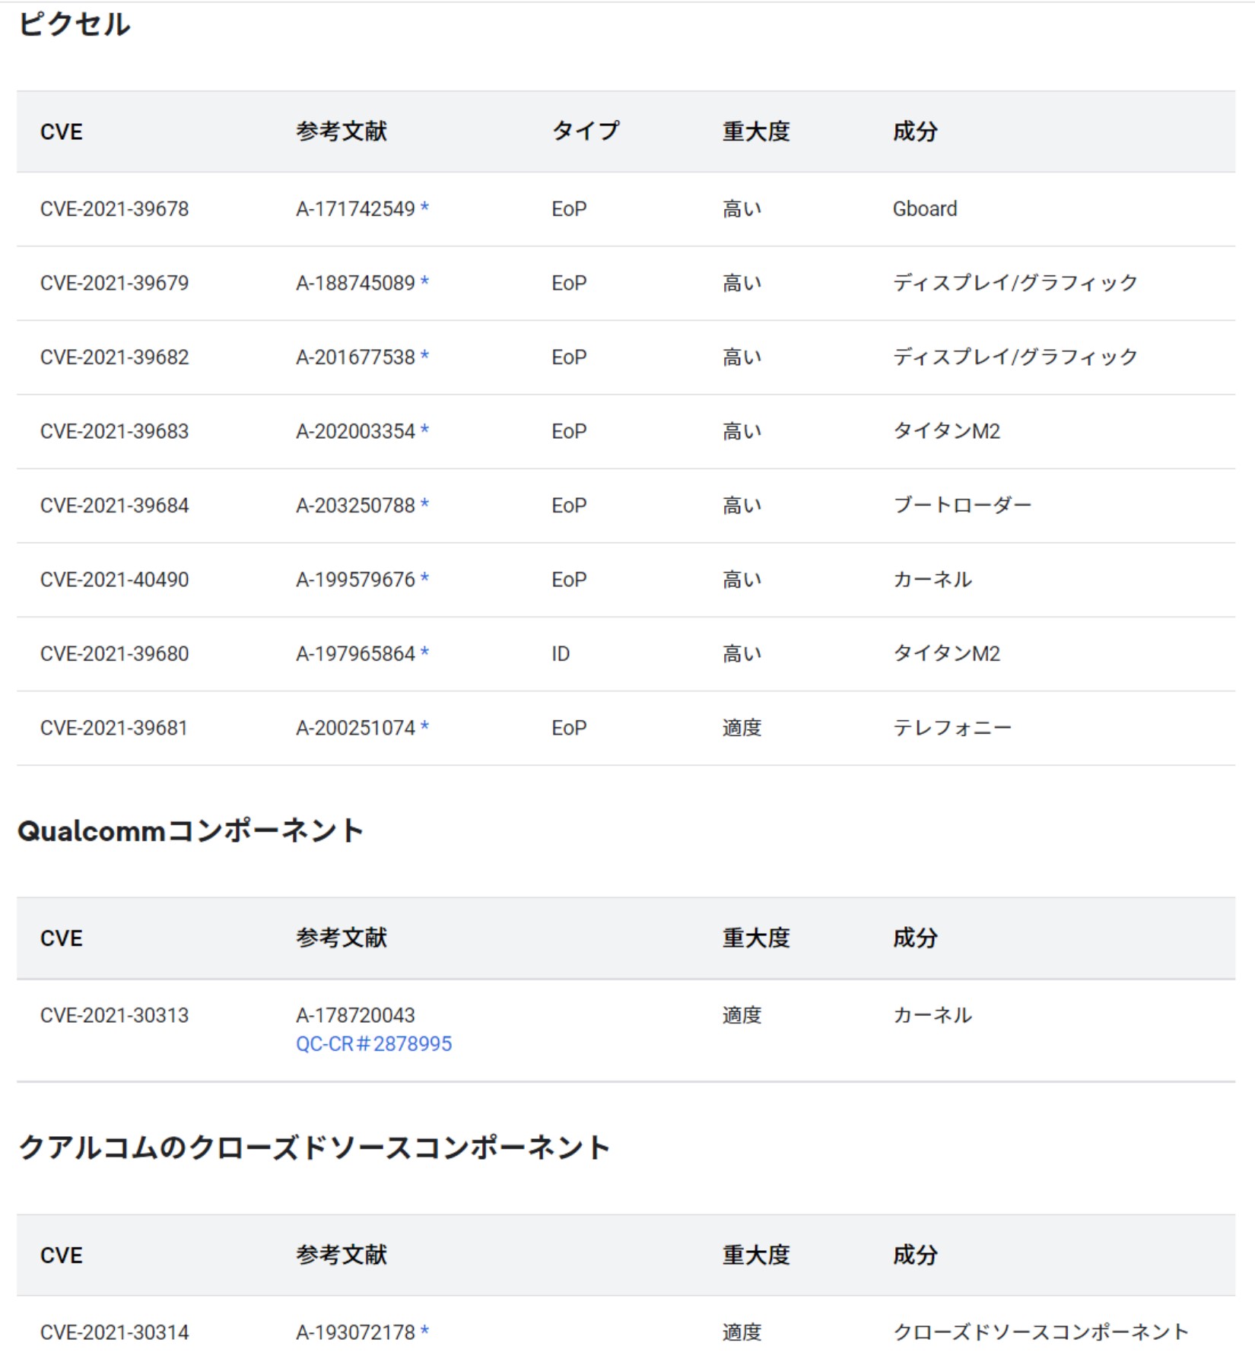The height and width of the screenshot is (1365, 1255).
Task: Click the asterisk link next to A-202003354
Action: 424,430
